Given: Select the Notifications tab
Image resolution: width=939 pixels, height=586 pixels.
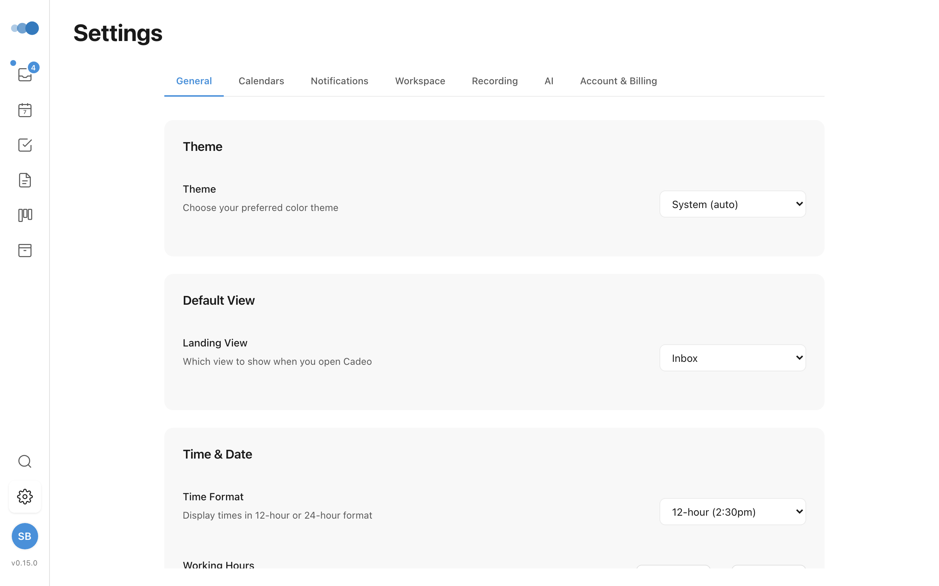Looking at the screenshot, I should tap(339, 81).
